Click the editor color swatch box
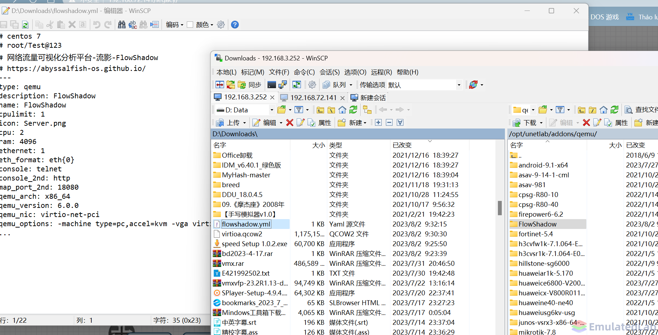 [190, 25]
